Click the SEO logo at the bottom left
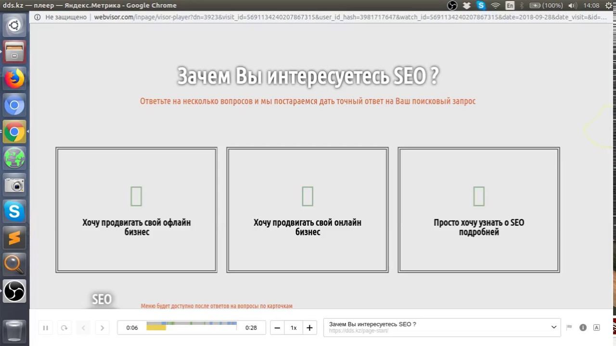616x346 pixels. pyautogui.click(x=102, y=299)
